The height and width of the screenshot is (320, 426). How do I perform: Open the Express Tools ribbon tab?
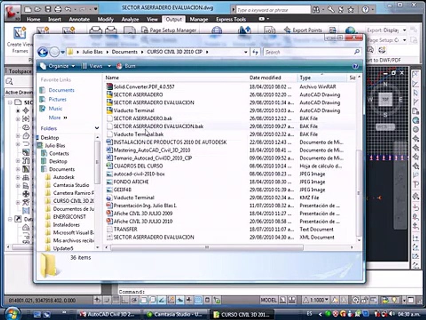pos(231,19)
